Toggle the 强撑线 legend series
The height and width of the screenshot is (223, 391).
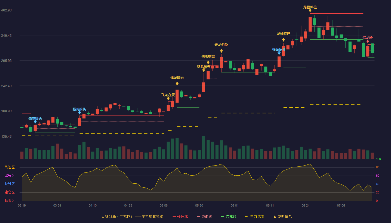(x=229, y=216)
